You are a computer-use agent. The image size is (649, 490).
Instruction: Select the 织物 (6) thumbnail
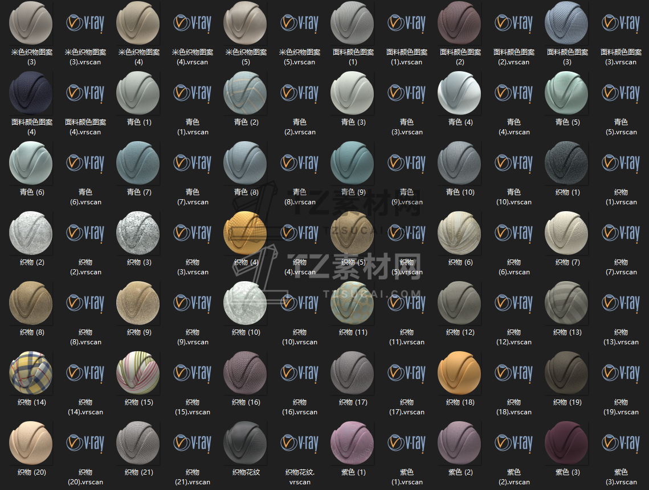460,233
